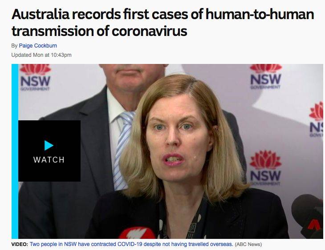
Task: Click the black ABC microphone at right
Action: click(307, 216)
